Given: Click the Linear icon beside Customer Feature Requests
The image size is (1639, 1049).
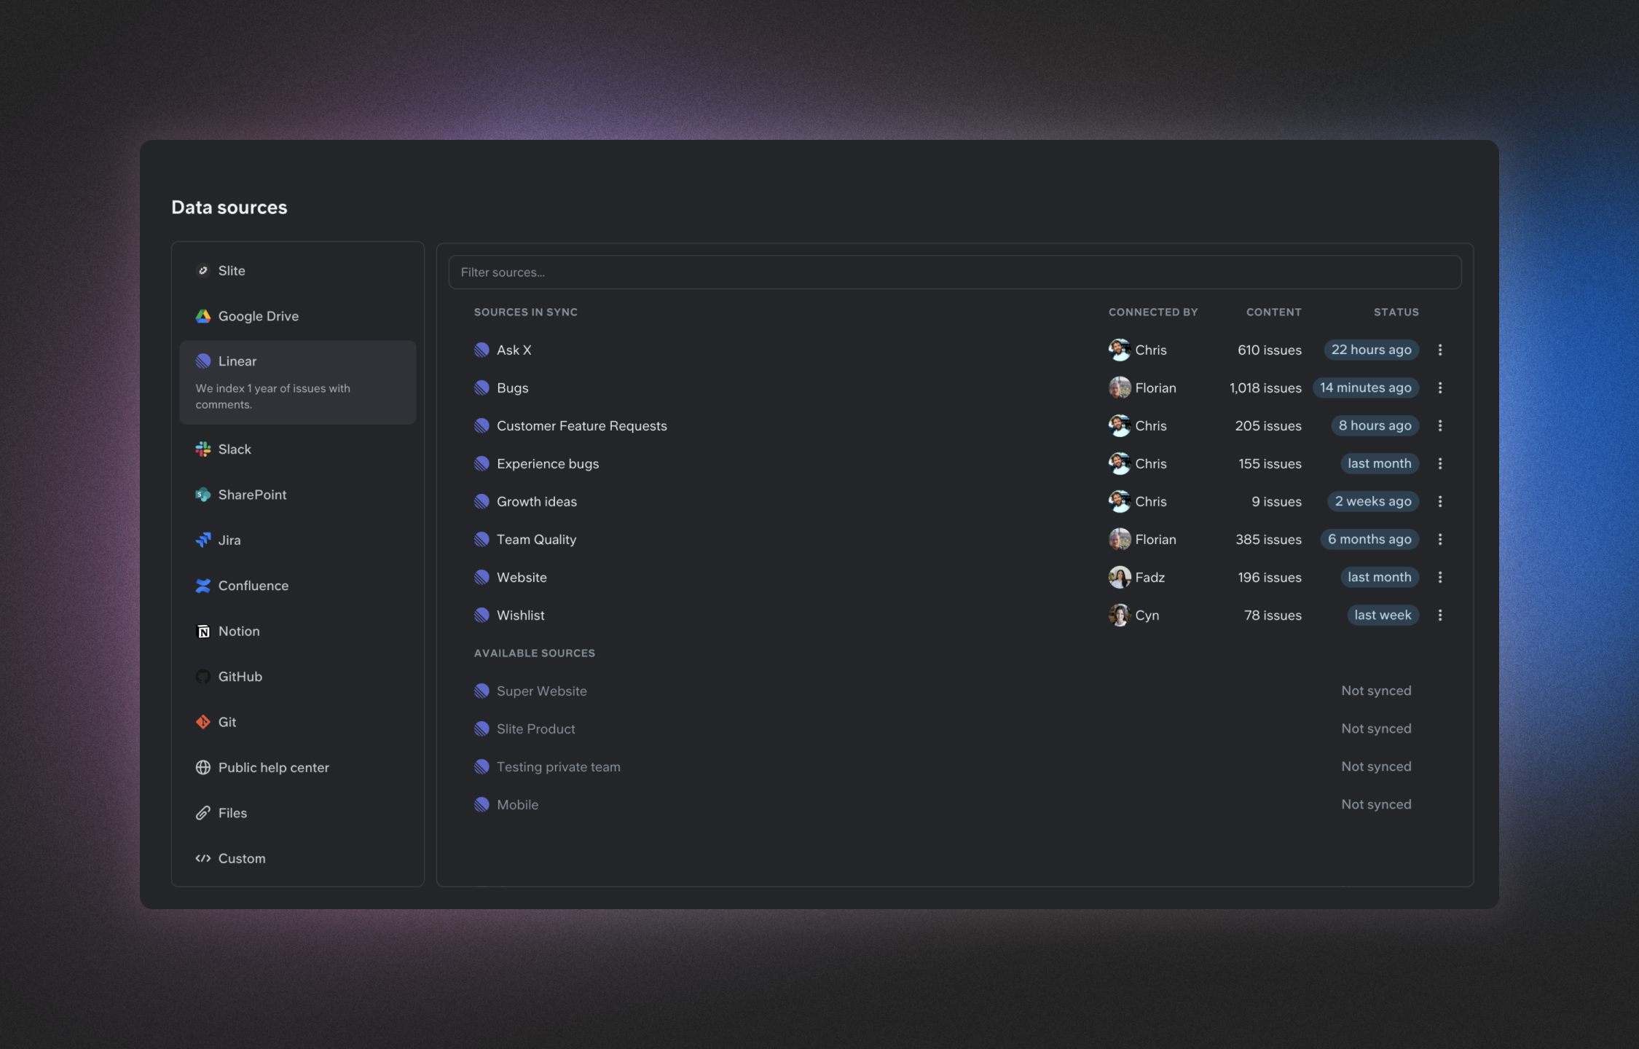Looking at the screenshot, I should pyautogui.click(x=482, y=425).
